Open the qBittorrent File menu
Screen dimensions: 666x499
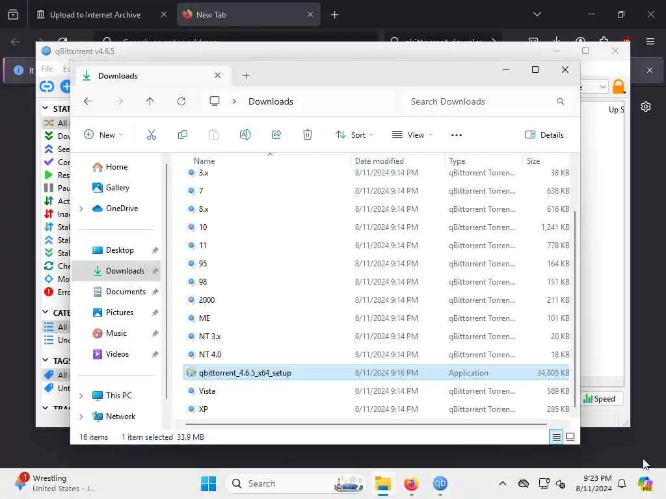(x=47, y=69)
